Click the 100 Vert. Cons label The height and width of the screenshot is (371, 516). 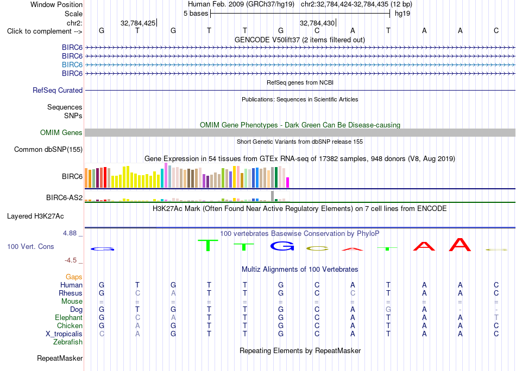point(30,246)
